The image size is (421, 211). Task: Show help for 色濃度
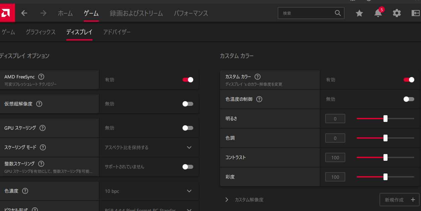click(25, 191)
